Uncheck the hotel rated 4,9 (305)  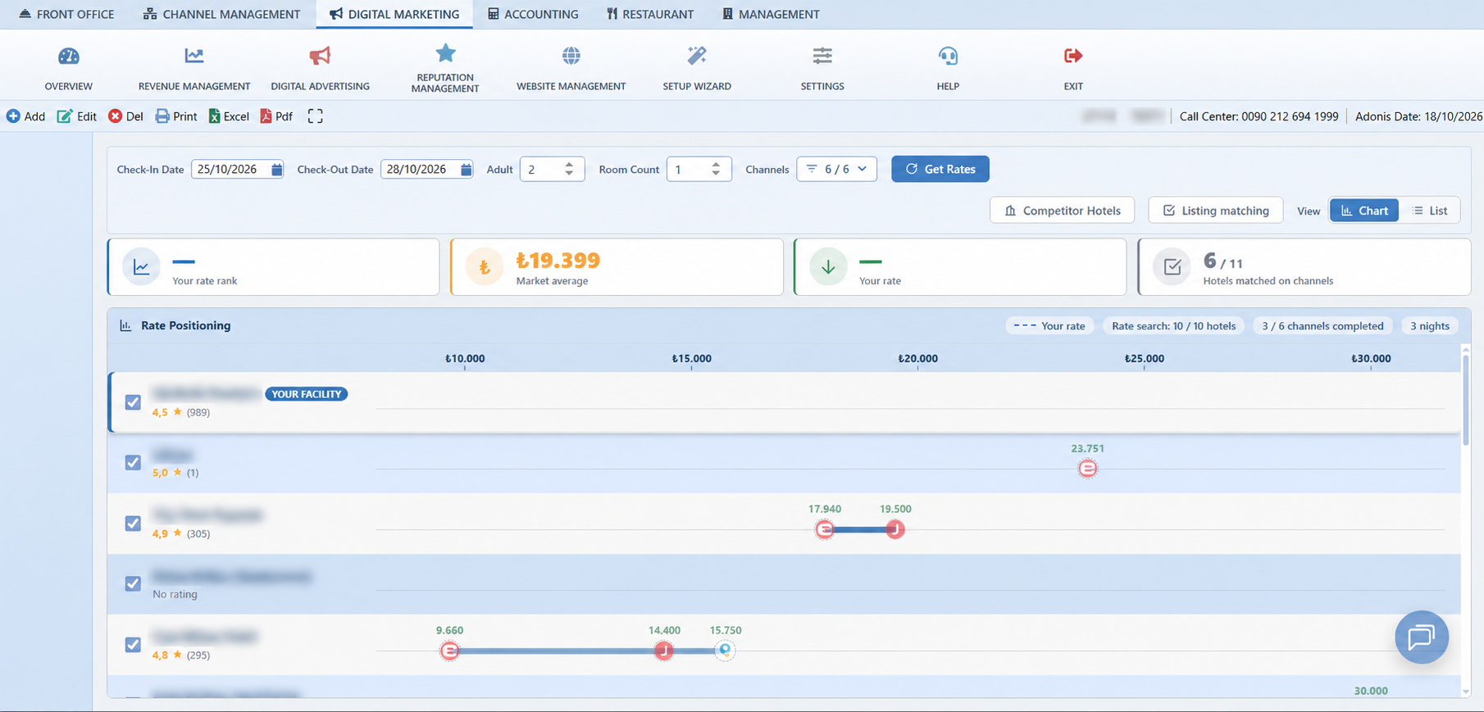pos(133,524)
